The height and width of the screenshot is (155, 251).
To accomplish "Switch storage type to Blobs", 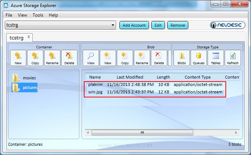I will point(182,58).
